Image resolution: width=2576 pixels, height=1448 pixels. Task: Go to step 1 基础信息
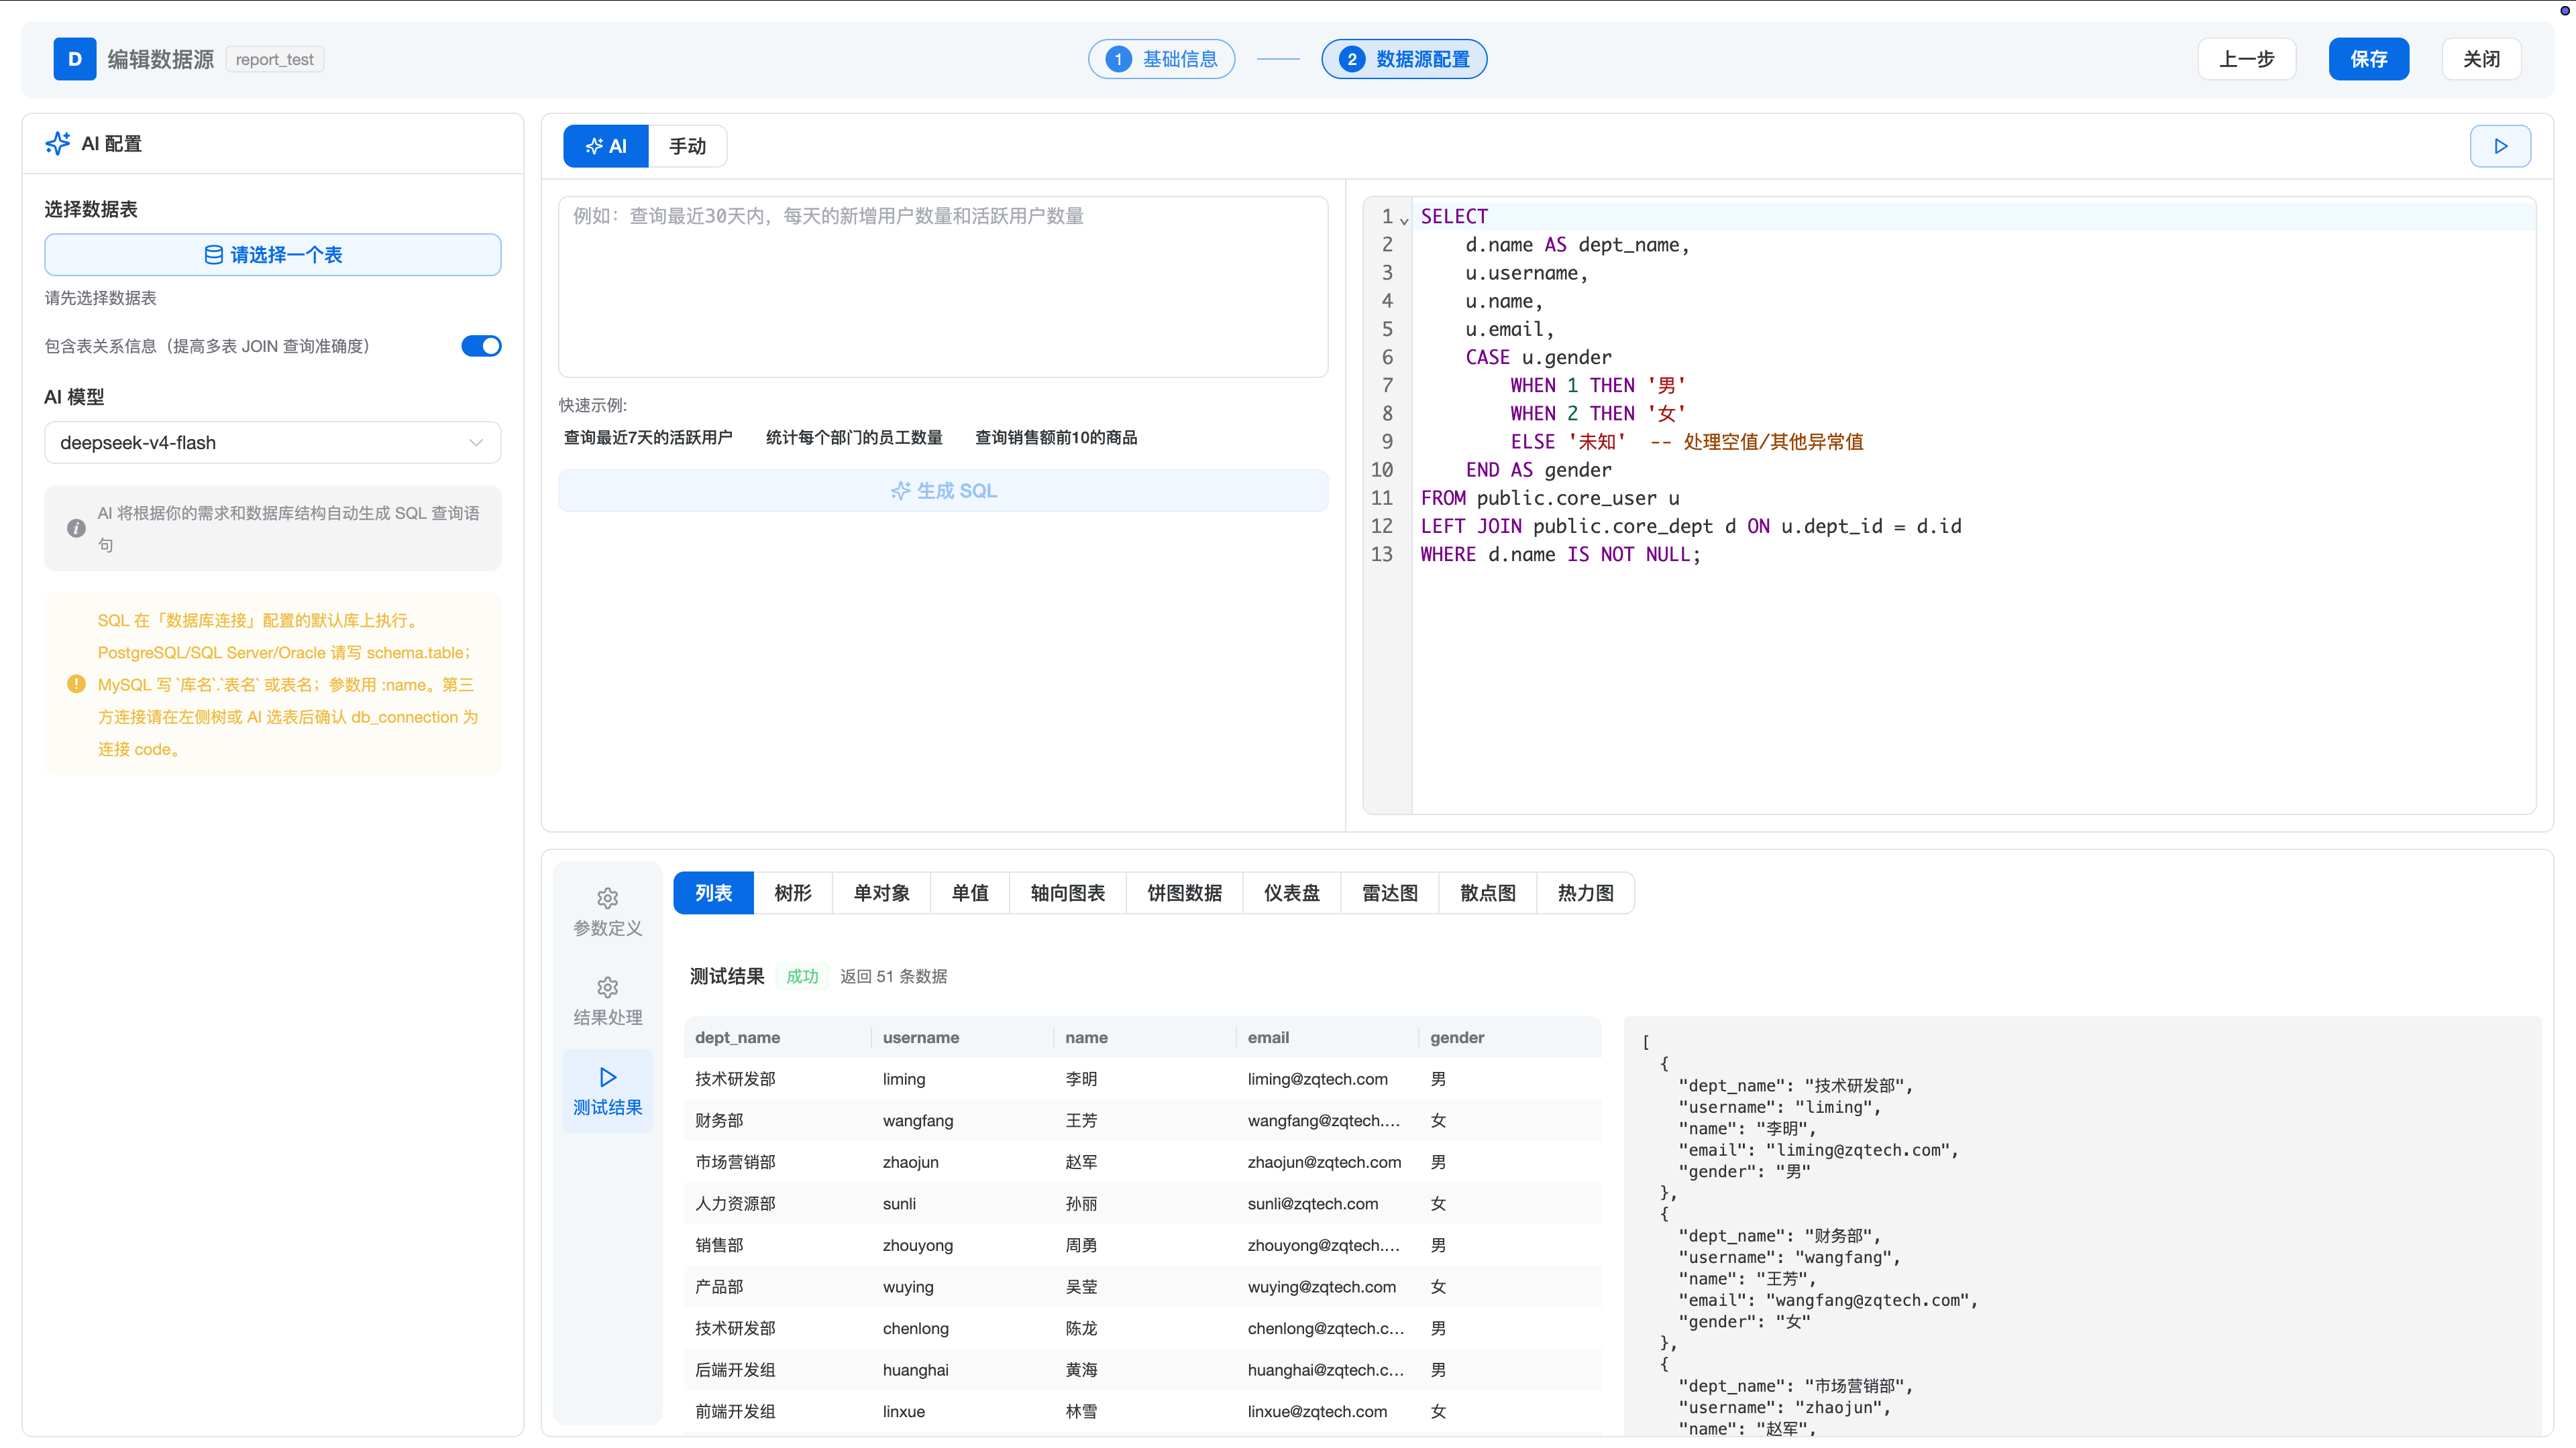pyautogui.click(x=1161, y=59)
